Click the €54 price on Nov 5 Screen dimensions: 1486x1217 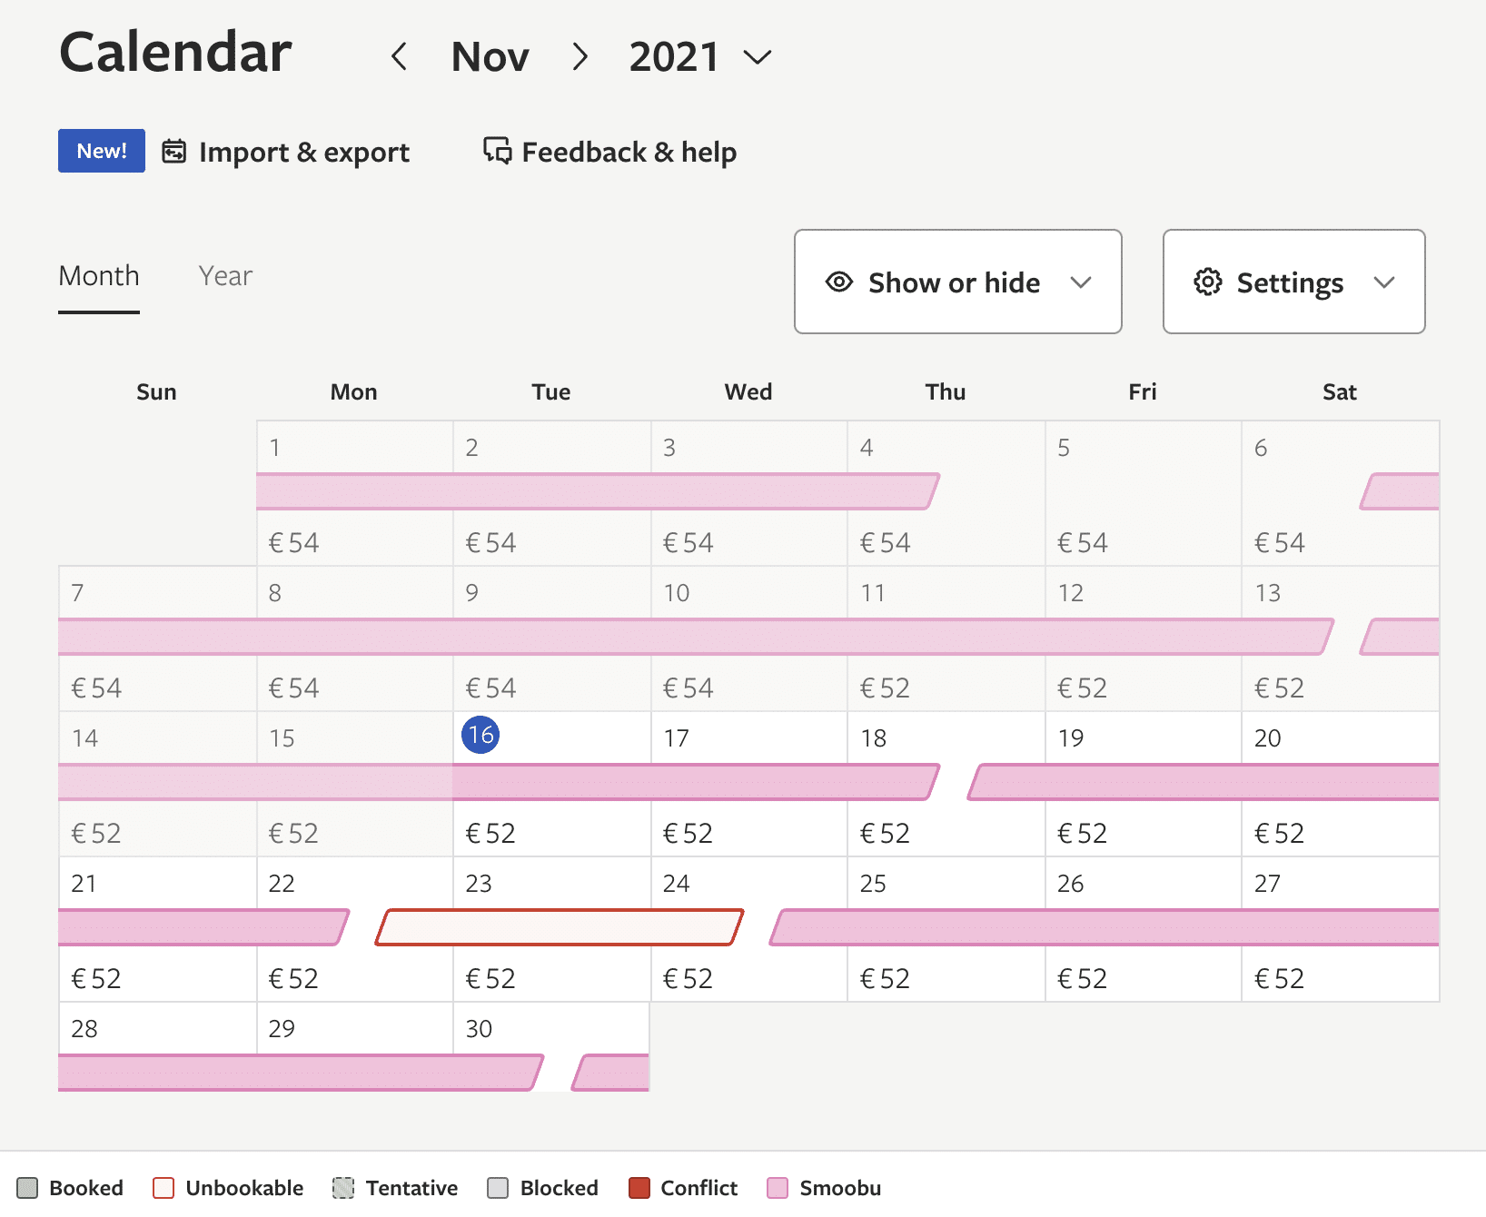coord(1083,543)
